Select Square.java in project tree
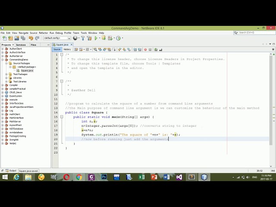The image size is (276, 207). 27,71
